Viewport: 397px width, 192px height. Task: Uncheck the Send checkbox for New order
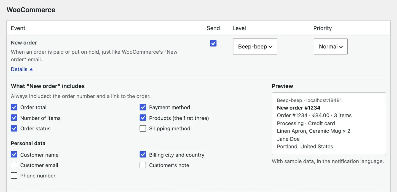pos(213,43)
